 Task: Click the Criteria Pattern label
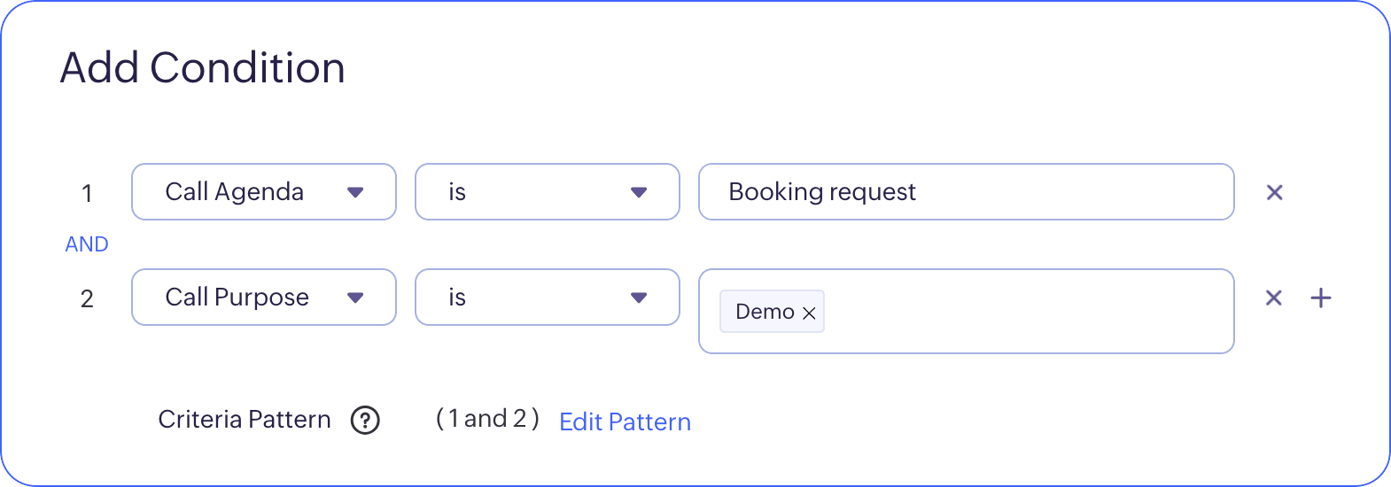pos(245,420)
